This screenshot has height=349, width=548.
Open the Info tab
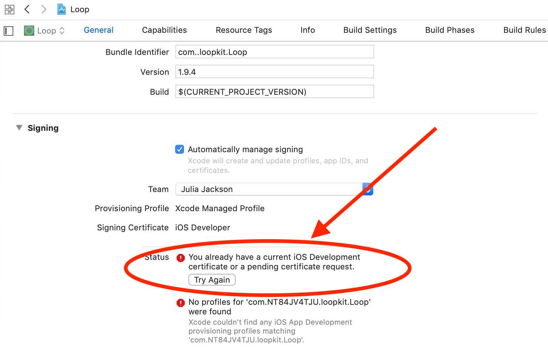(x=308, y=30)
